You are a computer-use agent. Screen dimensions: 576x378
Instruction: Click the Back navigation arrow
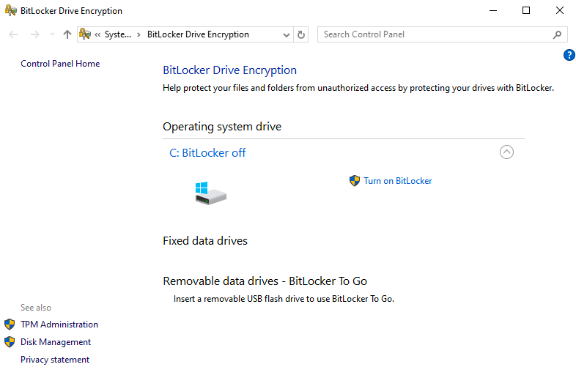[x=13, y=34]
